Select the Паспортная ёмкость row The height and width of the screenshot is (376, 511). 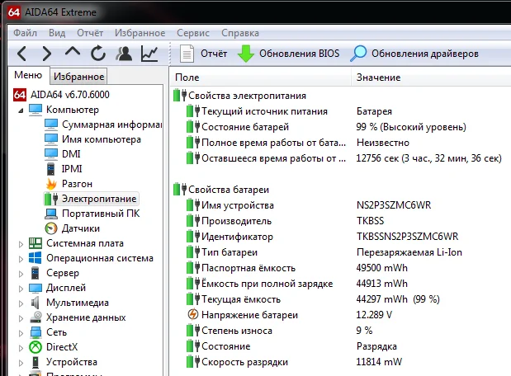click(x=341, y=268)
